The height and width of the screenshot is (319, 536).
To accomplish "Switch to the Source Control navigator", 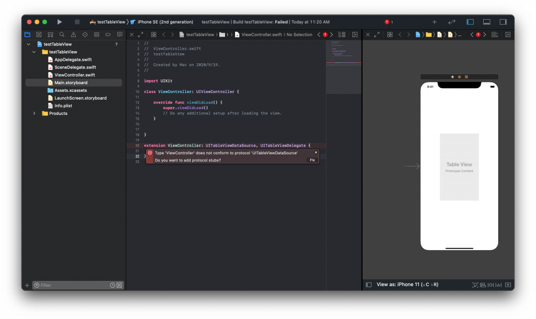I will coord(39,34).
